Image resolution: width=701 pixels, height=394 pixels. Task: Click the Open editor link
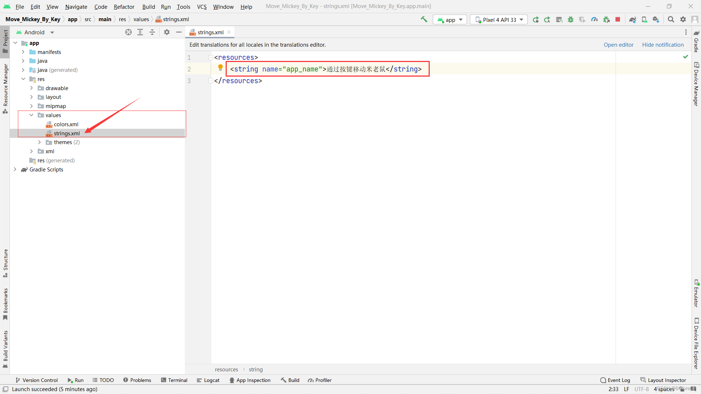point(618,45)
